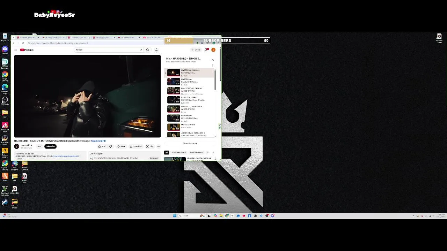
Task: Open the Mix playlist three-dot options menu
Action: (x=213, y=65)
